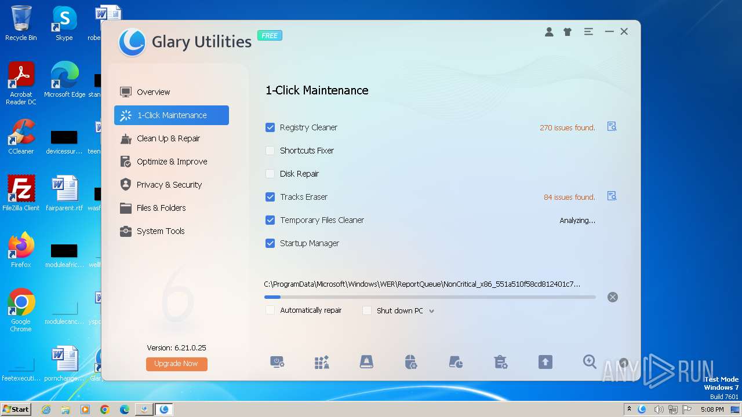Click the Version: 6.21.0.25 text

(x=177, y=348)
